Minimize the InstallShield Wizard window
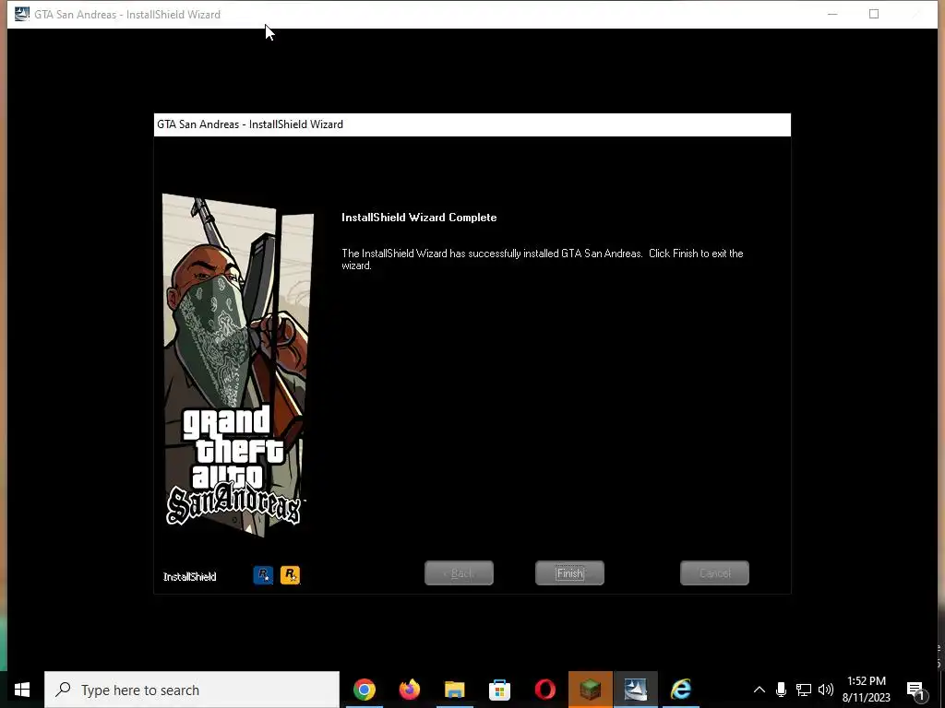 click(832, 14)
